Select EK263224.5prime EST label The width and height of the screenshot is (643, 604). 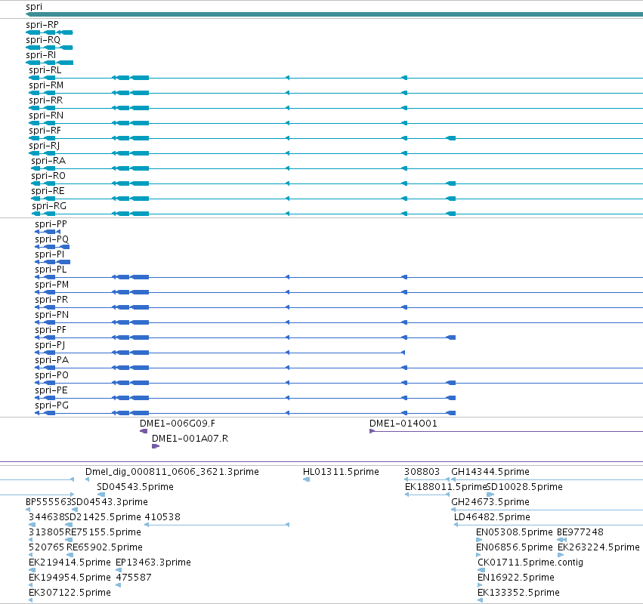(x=598, y=548)
